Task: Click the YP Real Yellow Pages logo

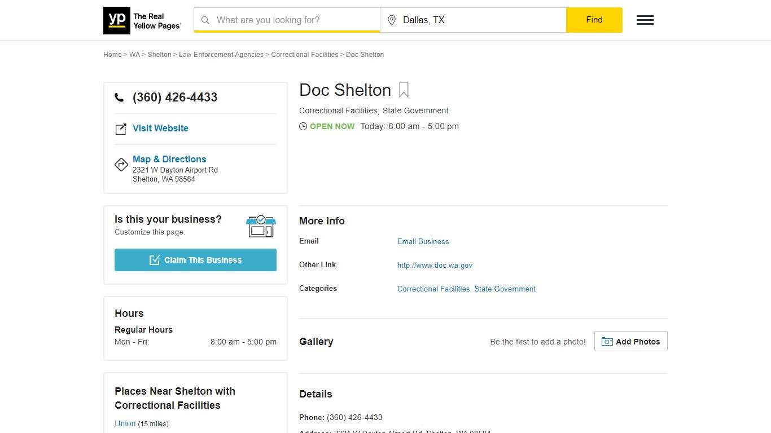Action: point(142,21)
